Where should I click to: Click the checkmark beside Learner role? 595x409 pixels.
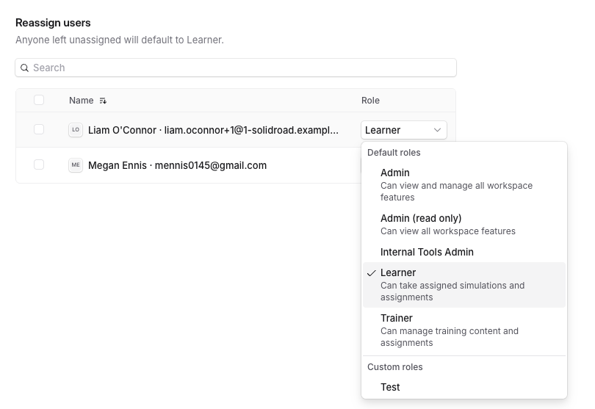coord(372,273)
